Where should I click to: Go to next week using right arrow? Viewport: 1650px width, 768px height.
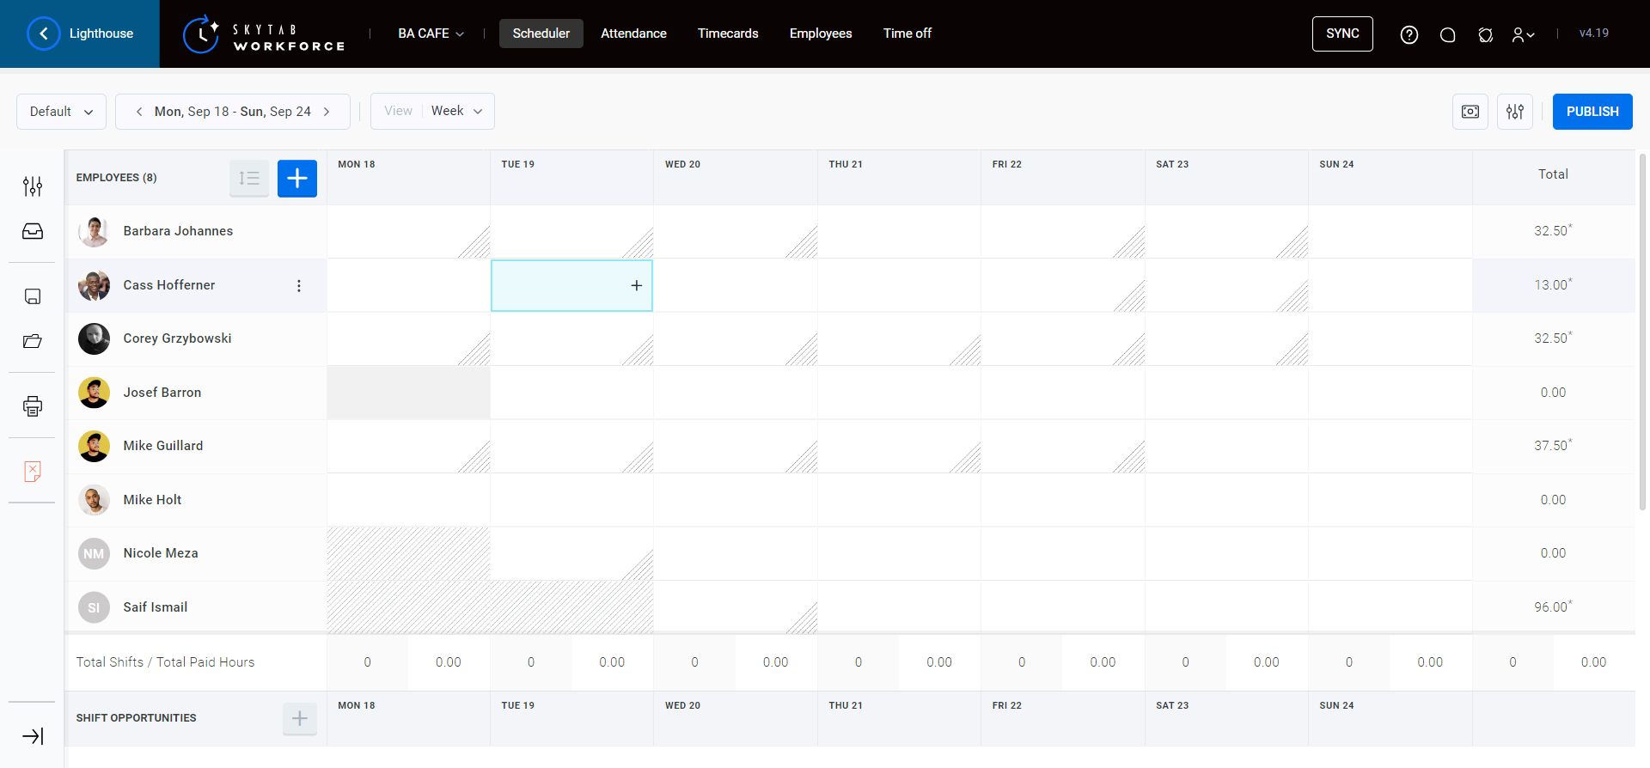tap(327, 112)
